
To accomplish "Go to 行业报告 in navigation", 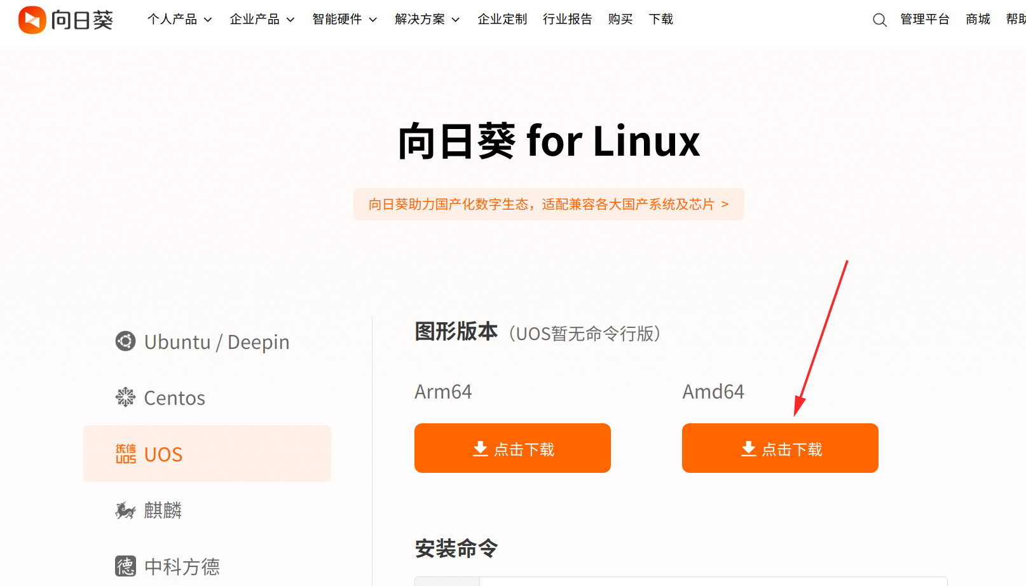I will point(568,19).
